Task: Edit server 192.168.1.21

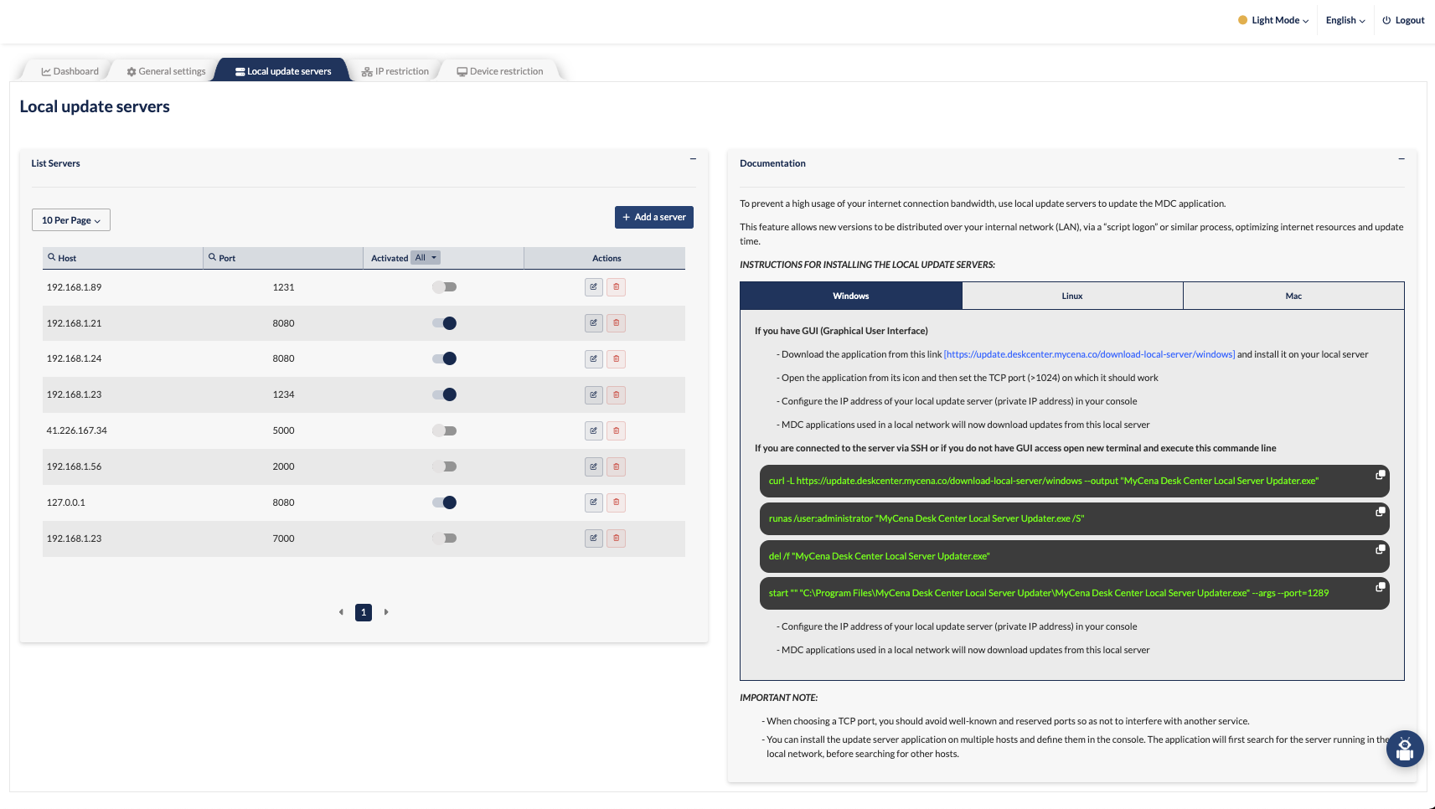Action: tap(594, 323)
